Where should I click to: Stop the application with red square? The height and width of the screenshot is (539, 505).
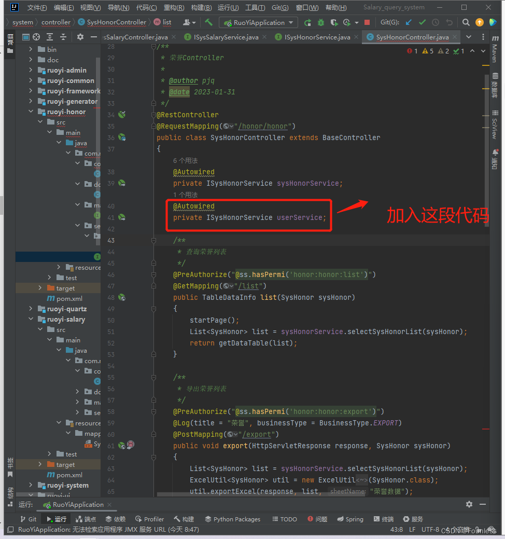(367, 22)
